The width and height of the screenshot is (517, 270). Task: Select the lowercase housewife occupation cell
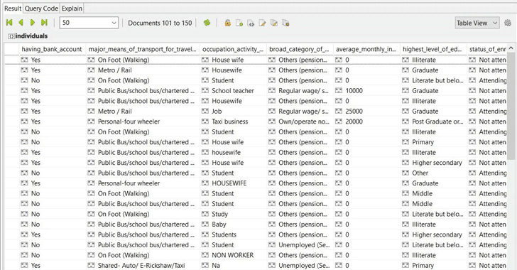234,152
